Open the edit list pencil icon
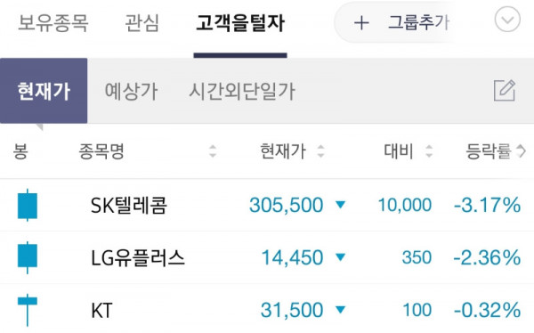The image size is (534, 333). pos(505,90)
